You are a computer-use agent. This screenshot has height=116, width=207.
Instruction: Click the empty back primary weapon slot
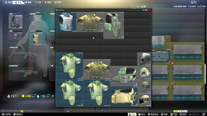coord(25,74)
